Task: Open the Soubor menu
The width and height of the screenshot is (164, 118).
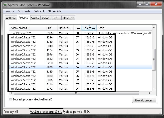Action: point(9,11)
